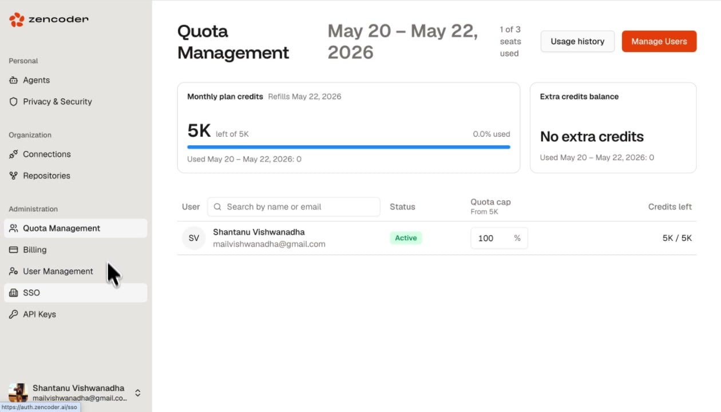Go to Repositories
The width and height of the screenshot is (721, 412).
[x=76, y=176]
